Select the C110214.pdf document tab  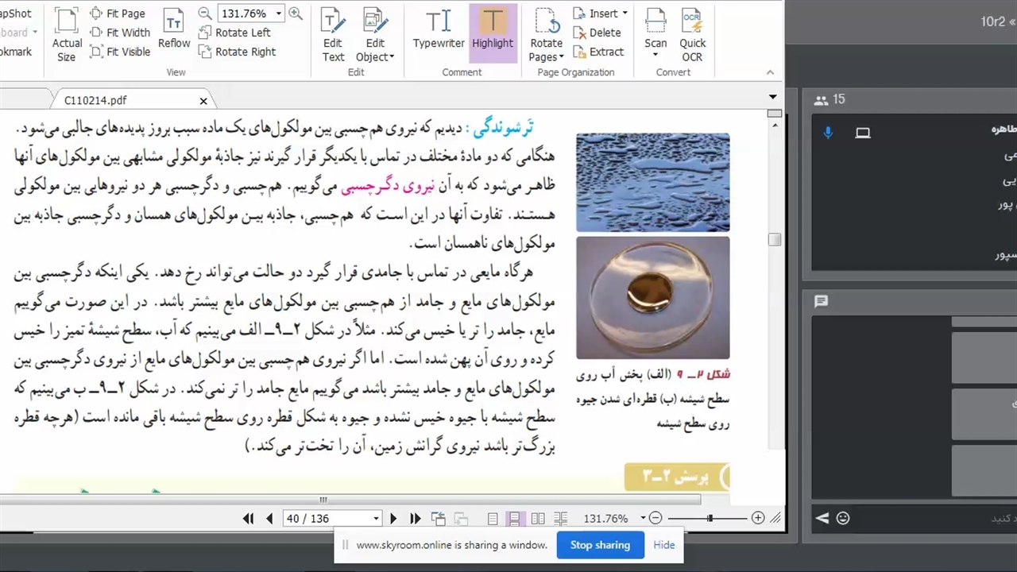coord(95,101)
